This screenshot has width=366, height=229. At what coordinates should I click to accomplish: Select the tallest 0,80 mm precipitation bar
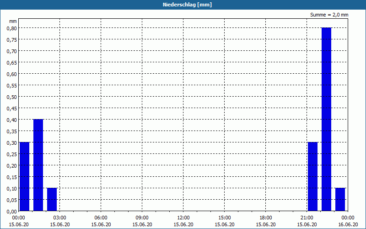[x=326, y=119]
